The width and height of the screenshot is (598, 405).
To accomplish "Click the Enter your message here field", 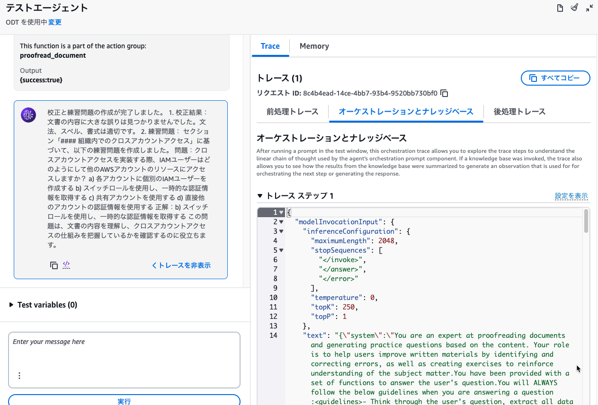I will click(124, 360).
